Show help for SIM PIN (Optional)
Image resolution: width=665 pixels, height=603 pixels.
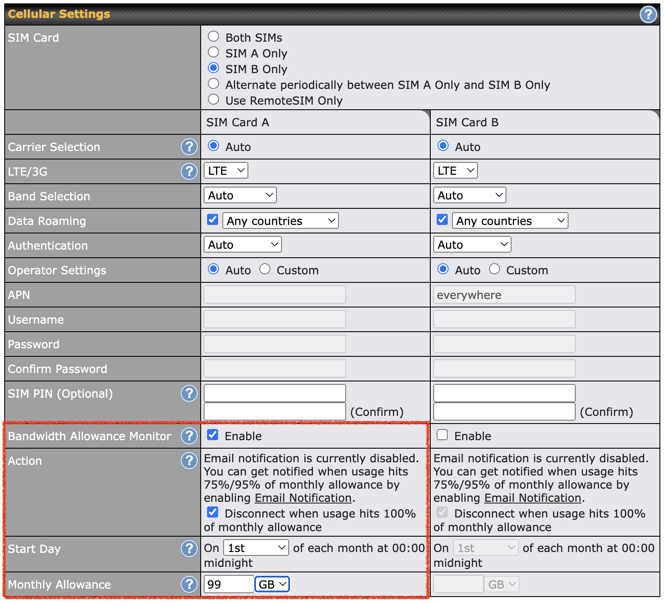[x=189, y=393]
